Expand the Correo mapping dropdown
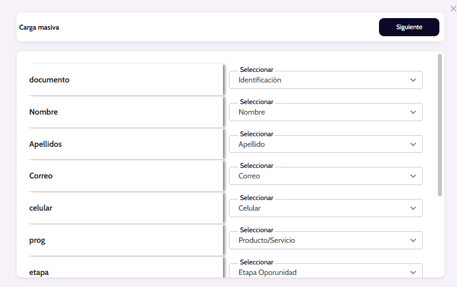 [x=325, y=176]
